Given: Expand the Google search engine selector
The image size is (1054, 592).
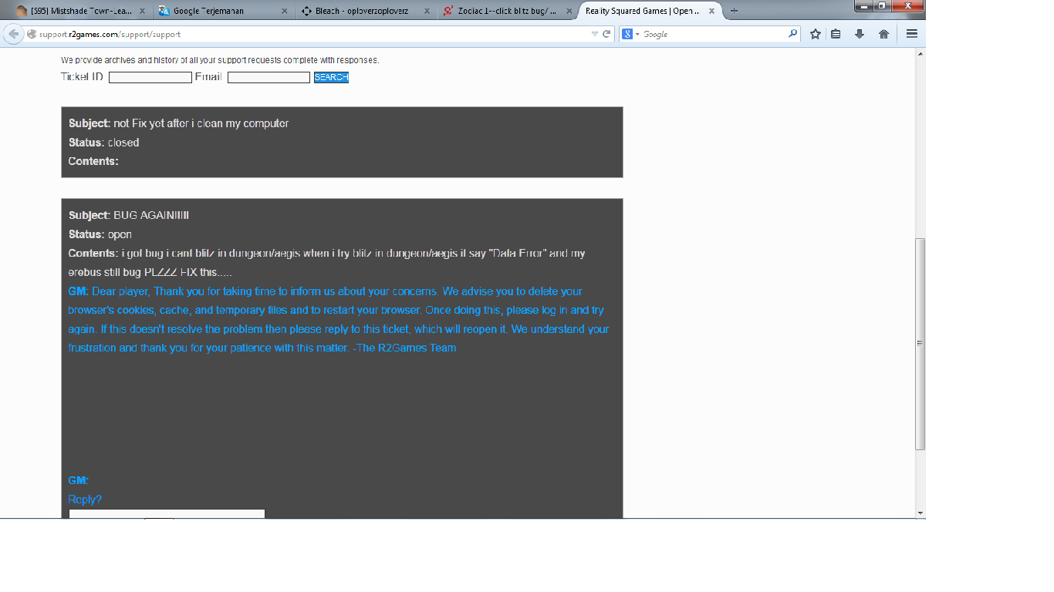Looking at the screenshot, I should 631,34.
